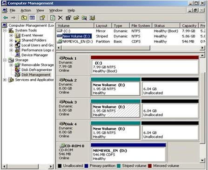The height and width of the screenshot is (170, 208).
Task: Click scroll-right arrow of the volume list
Action: pos(202,48)
